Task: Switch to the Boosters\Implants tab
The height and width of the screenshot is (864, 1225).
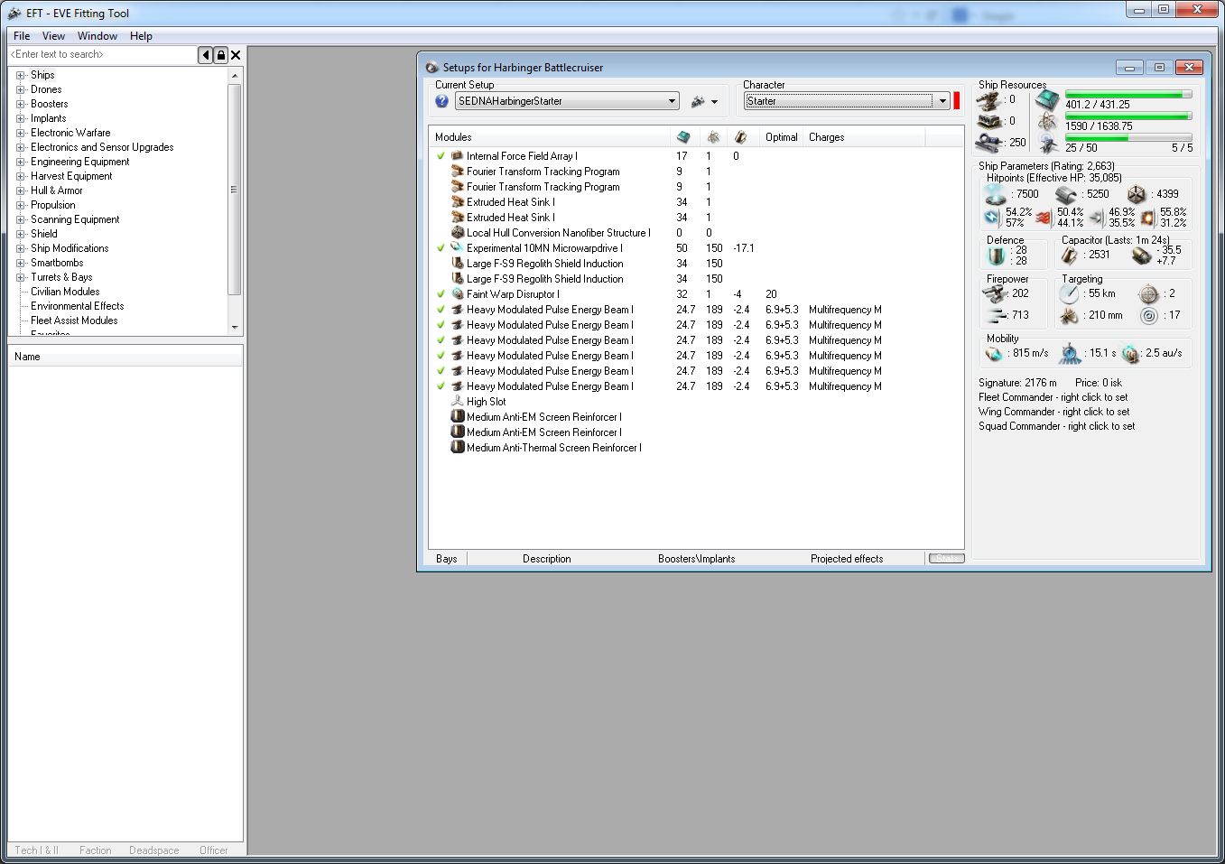Action: click(697, 559)
